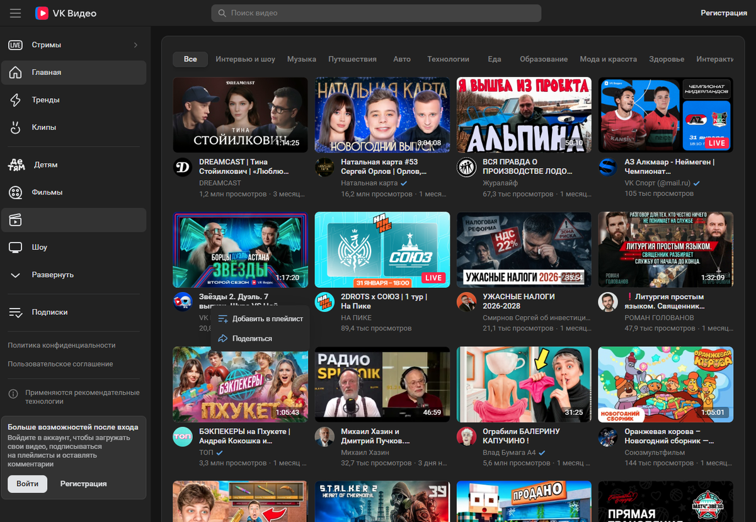Play the Литургия простым языком thumbnail
Image resolution: width=756 pixels, height=522 pixels.
[666, 250]
